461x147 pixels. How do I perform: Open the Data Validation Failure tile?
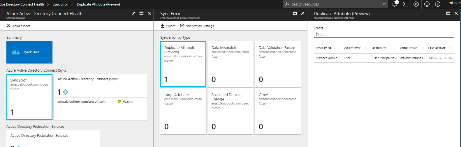pyautogui.click(x=277, y=64)
